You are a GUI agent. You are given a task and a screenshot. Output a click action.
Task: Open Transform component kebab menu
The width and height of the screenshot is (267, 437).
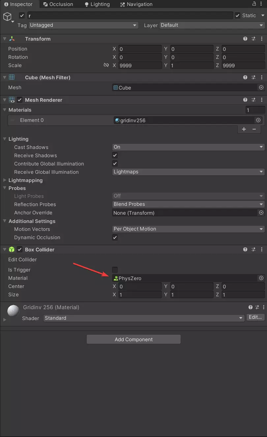tap(262, 39)
